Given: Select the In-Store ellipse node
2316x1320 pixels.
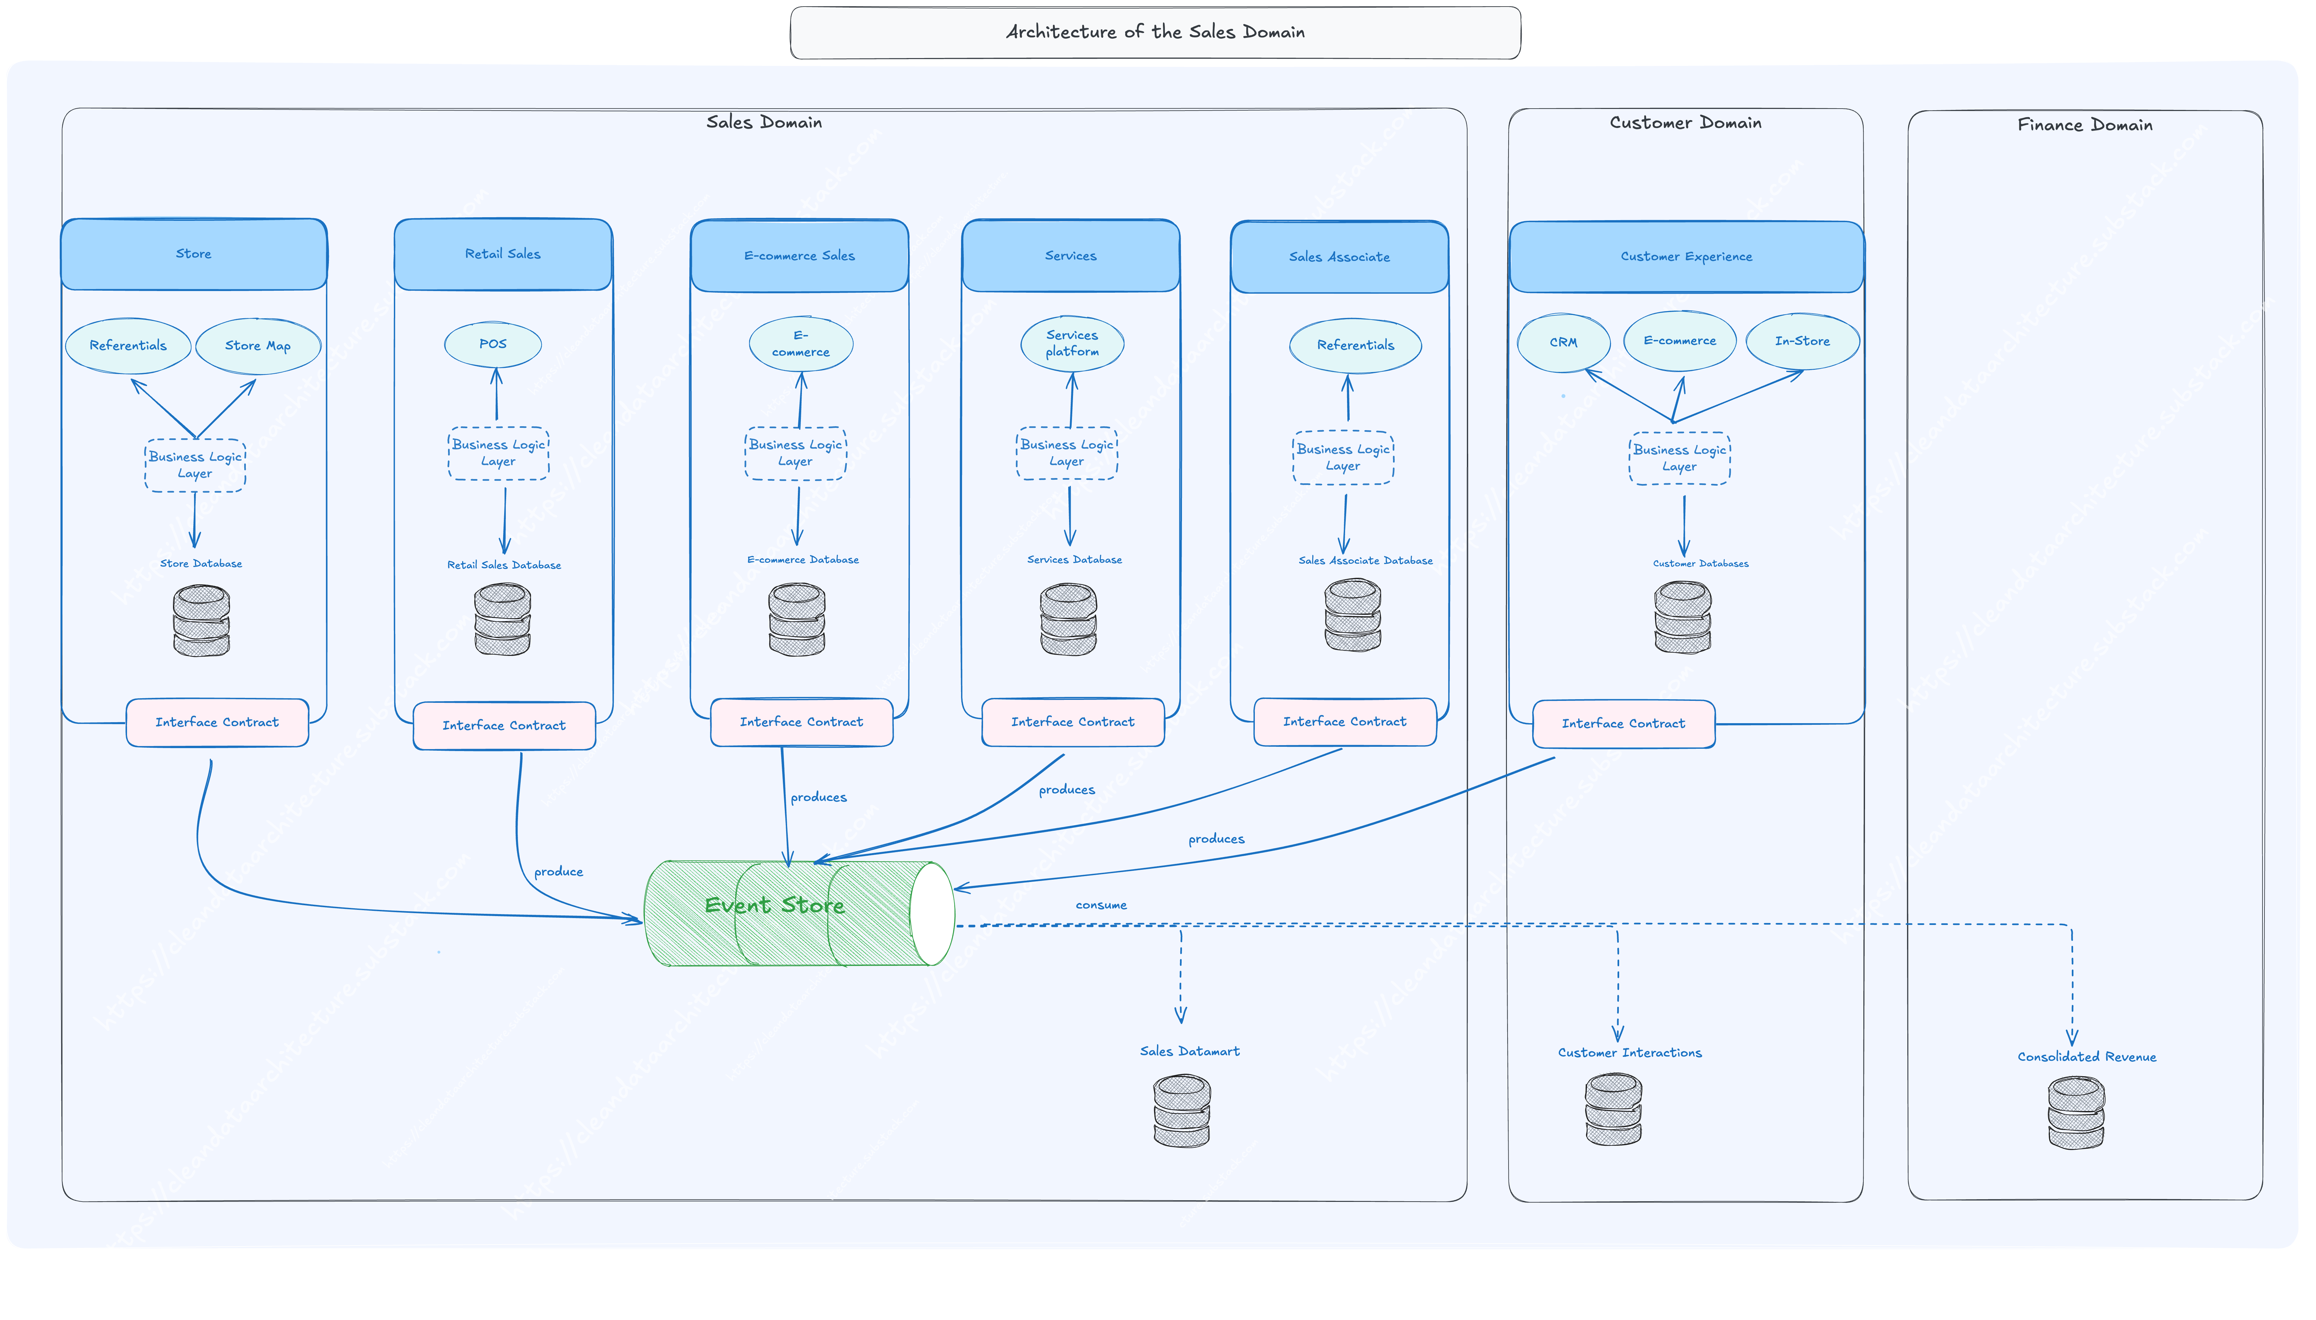Looking at the screenshot, I should click(x=1802, y=341).
